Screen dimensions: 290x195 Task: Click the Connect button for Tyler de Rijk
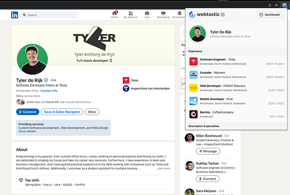pos(28,112)
